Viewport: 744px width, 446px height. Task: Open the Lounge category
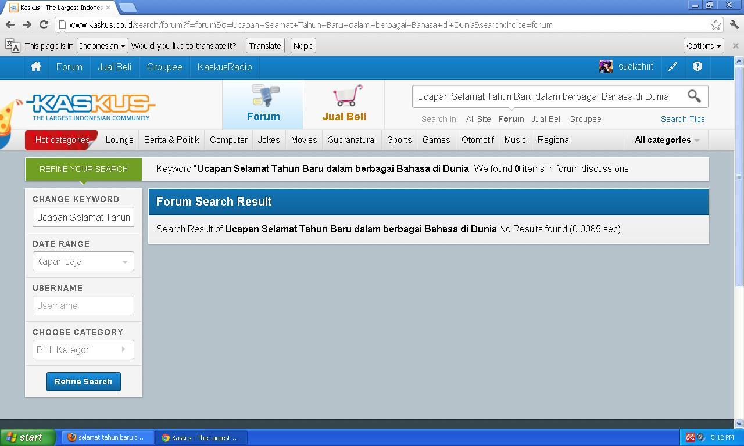pos(120,140)
